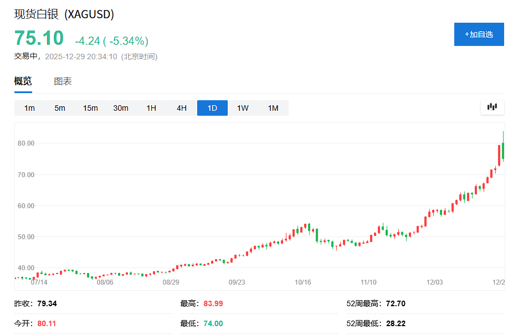Click the 最高 83.99 value
The image size is (508, 335).
(212, 303)
